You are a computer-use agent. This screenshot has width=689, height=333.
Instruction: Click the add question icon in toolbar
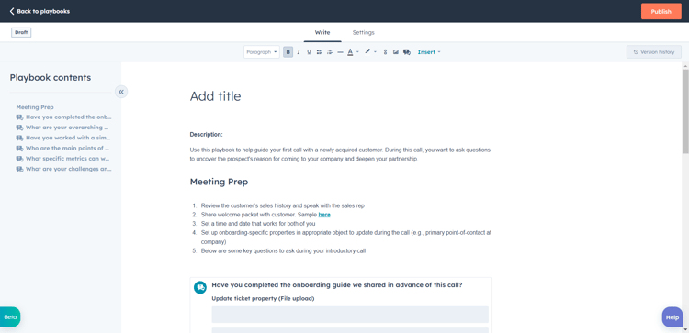point(407,51)
